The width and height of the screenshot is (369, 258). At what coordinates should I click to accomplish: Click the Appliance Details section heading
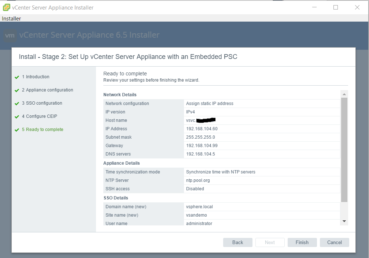[x=121, y=163]
